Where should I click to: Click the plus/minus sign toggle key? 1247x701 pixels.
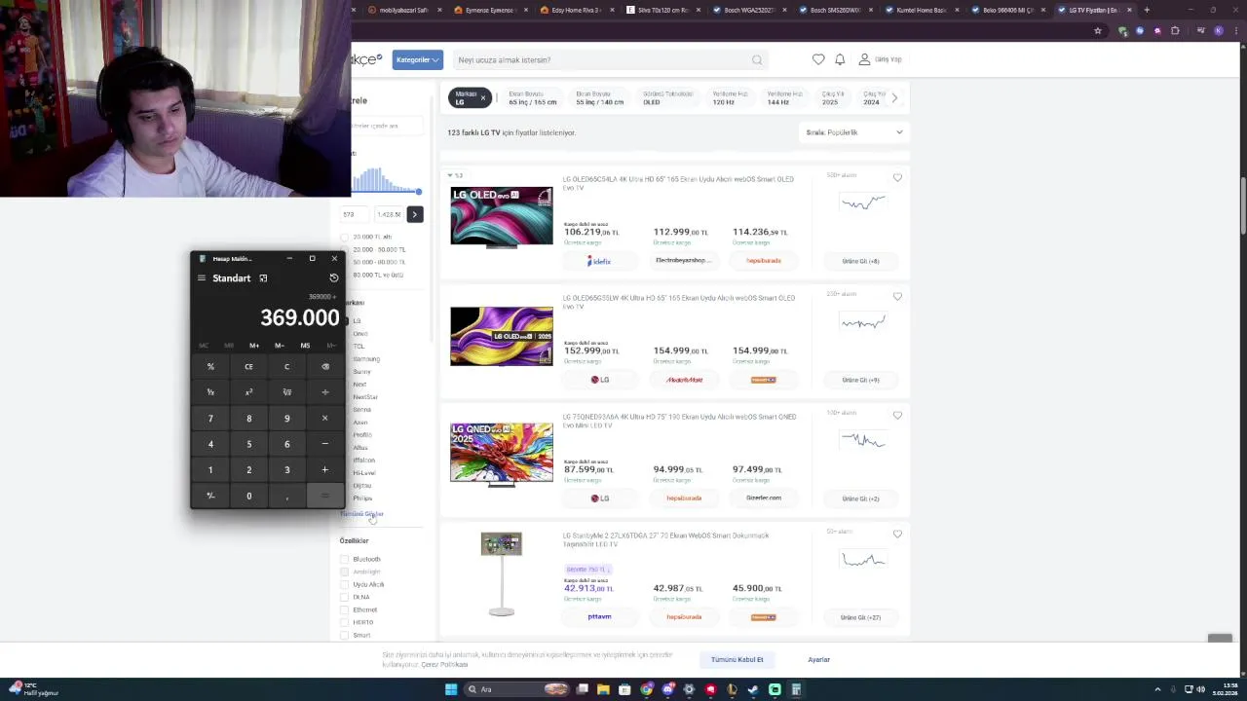[x=210, y=496]
